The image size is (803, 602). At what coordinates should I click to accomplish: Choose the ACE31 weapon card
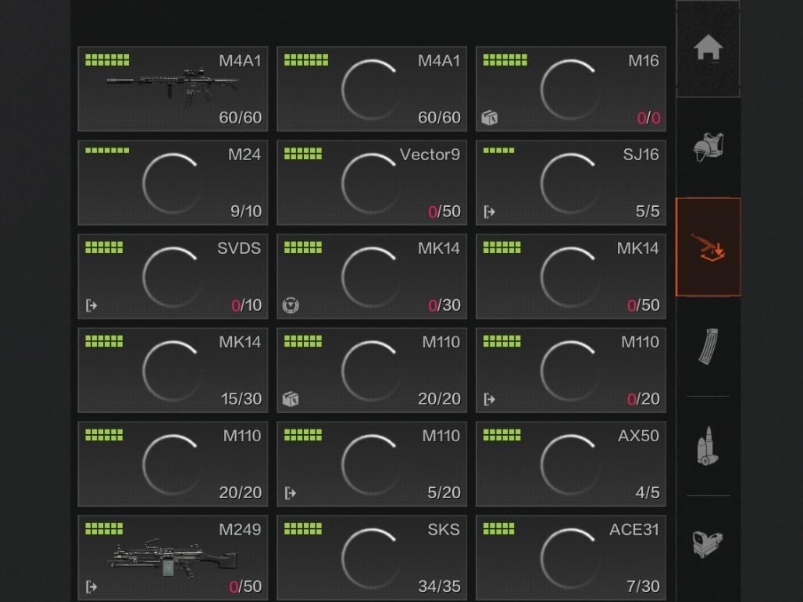point(571,557)
